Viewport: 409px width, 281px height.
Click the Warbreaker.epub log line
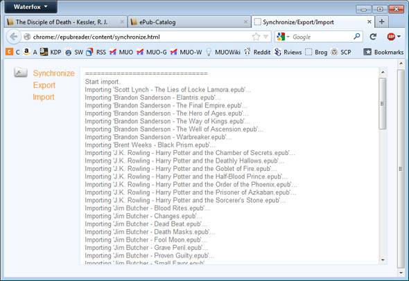(x=158, y=137)
